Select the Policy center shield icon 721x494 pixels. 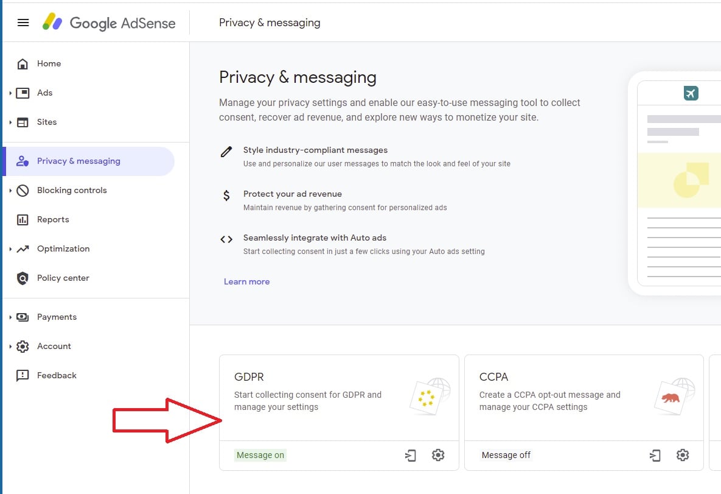tap(22, 278)
